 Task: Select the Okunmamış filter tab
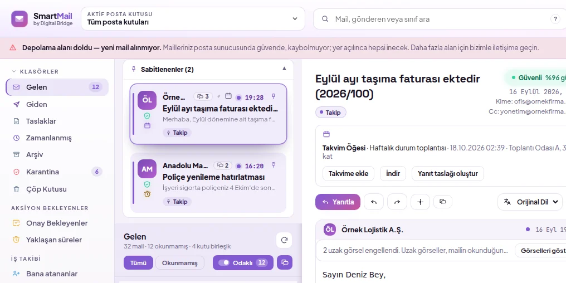click(x=180, y=263)
